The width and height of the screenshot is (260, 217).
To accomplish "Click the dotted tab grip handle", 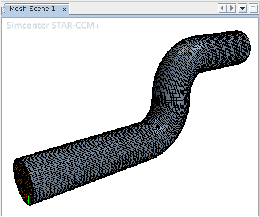I will [3, 10].
